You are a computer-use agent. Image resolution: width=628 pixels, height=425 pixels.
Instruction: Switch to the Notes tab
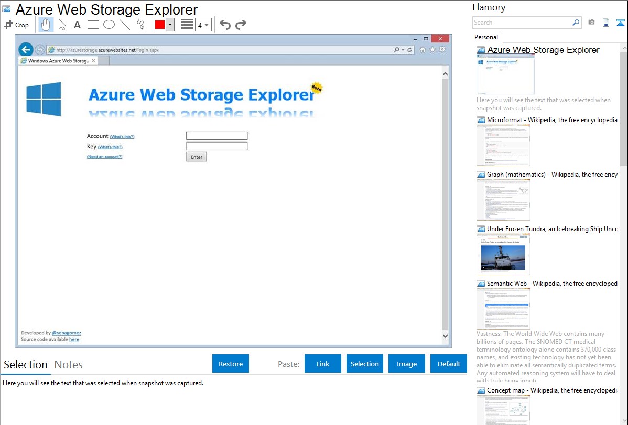click(69, 365)
